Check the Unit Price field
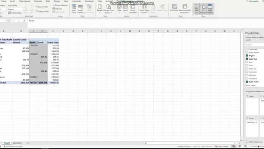 click(247, 75)
